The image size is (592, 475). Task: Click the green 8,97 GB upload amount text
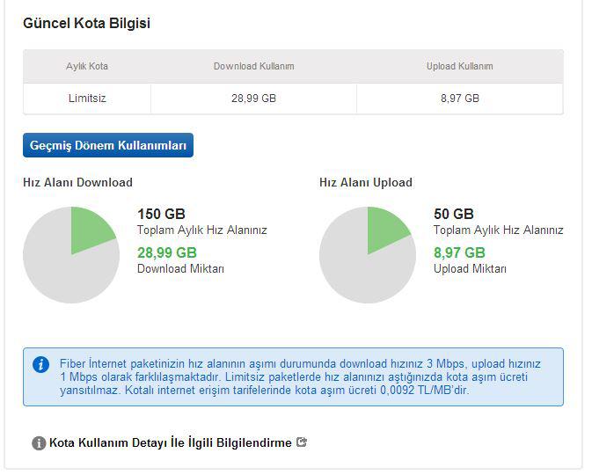459,252
